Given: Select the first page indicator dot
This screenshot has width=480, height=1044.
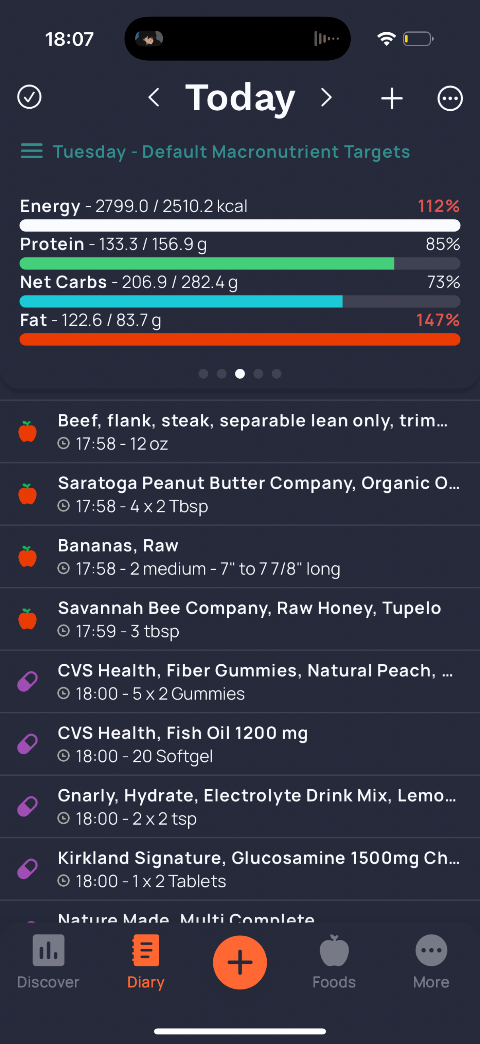Looking at the screenshot, I should [x=203, y=373].
